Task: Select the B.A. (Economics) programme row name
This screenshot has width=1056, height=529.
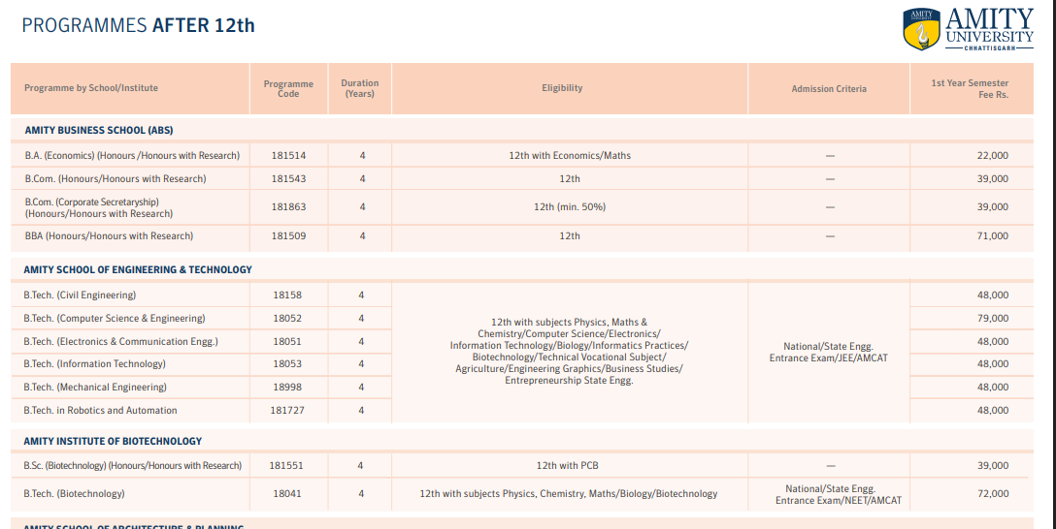Action: point(132,155)
